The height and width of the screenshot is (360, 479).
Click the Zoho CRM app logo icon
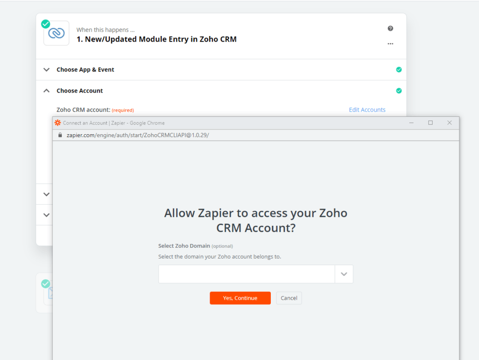click(57, 33)
